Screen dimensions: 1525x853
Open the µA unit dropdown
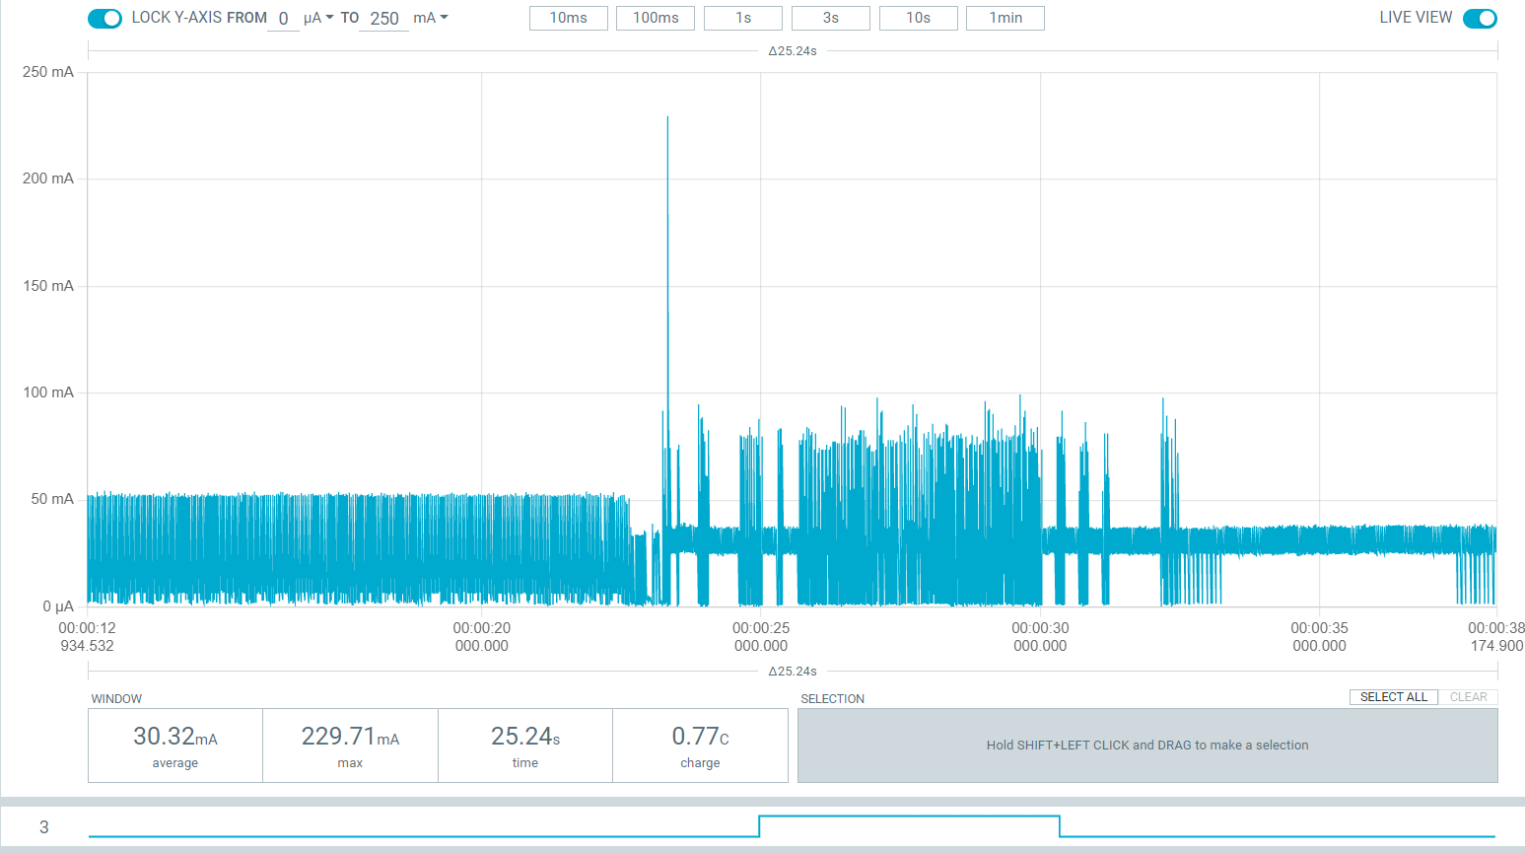click(x=318, y=18)
